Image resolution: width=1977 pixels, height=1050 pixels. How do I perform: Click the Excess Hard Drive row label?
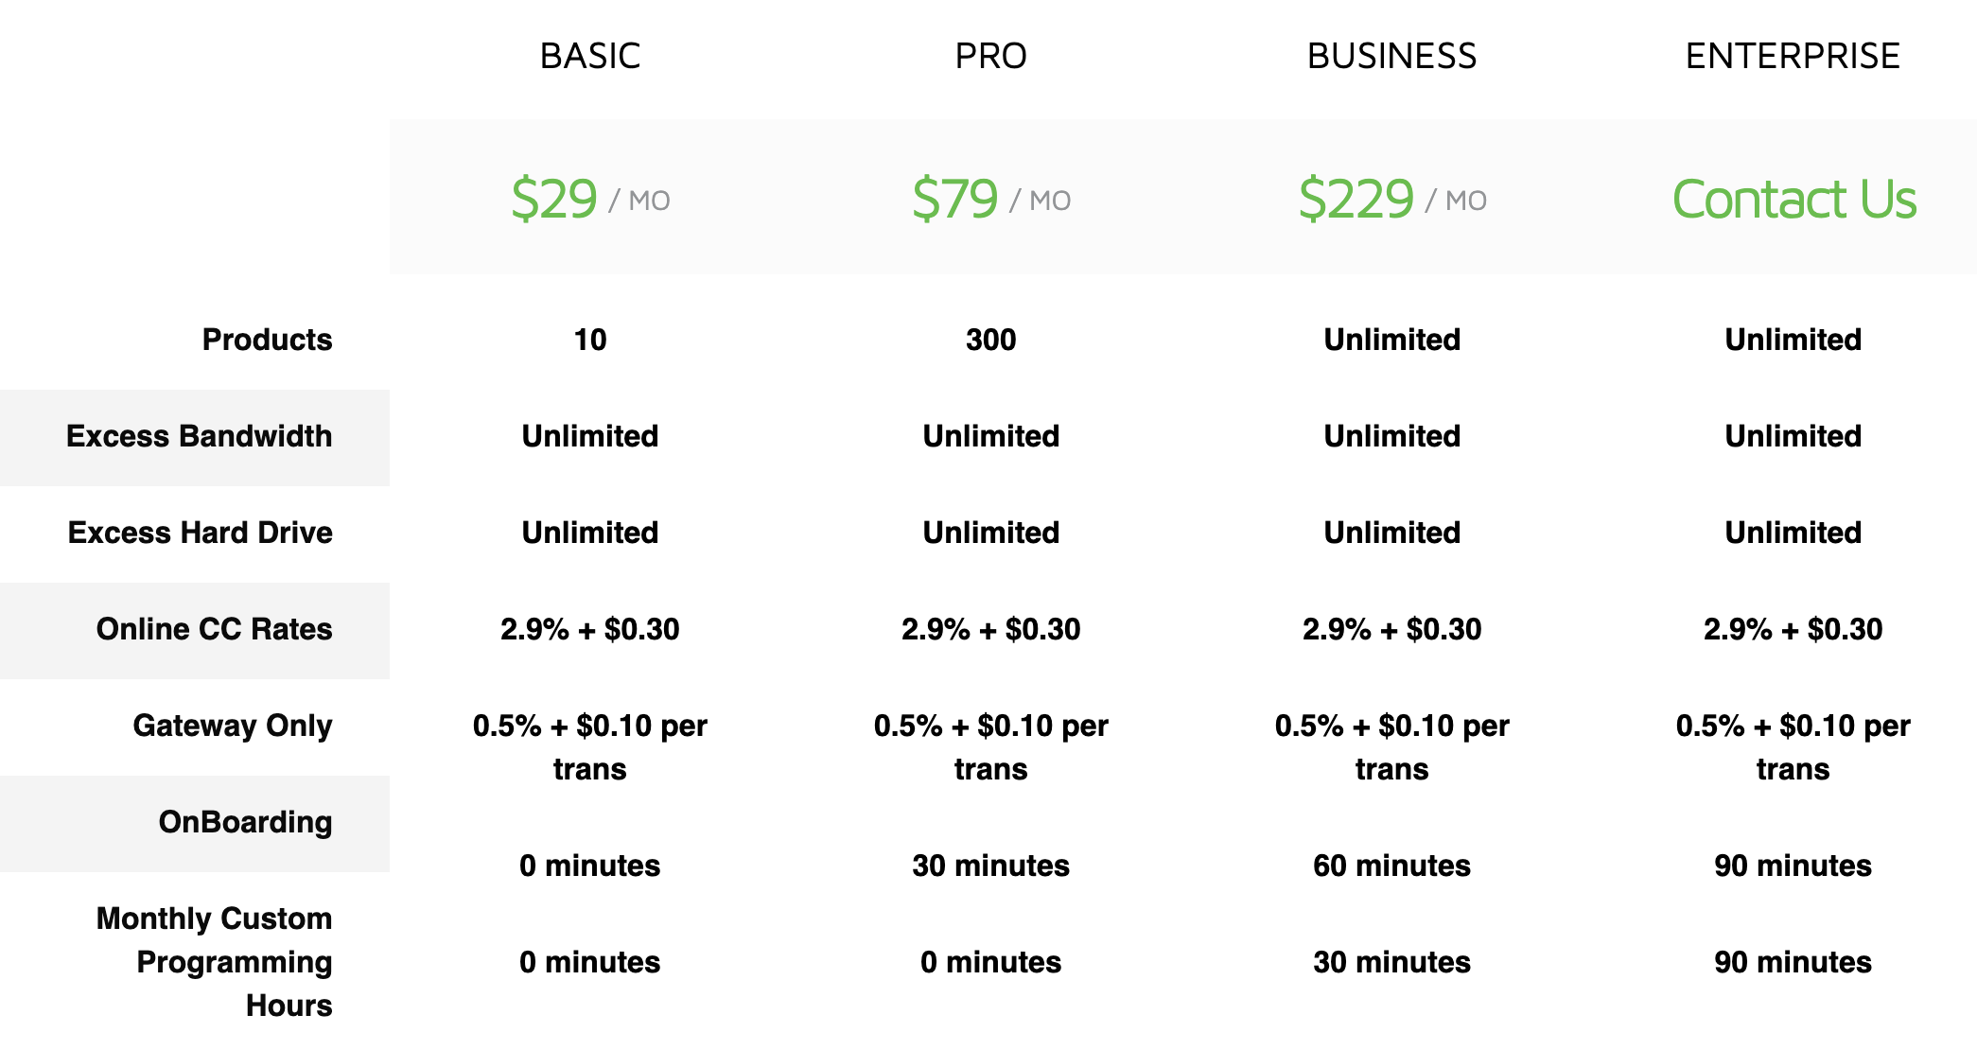(200, 533)
